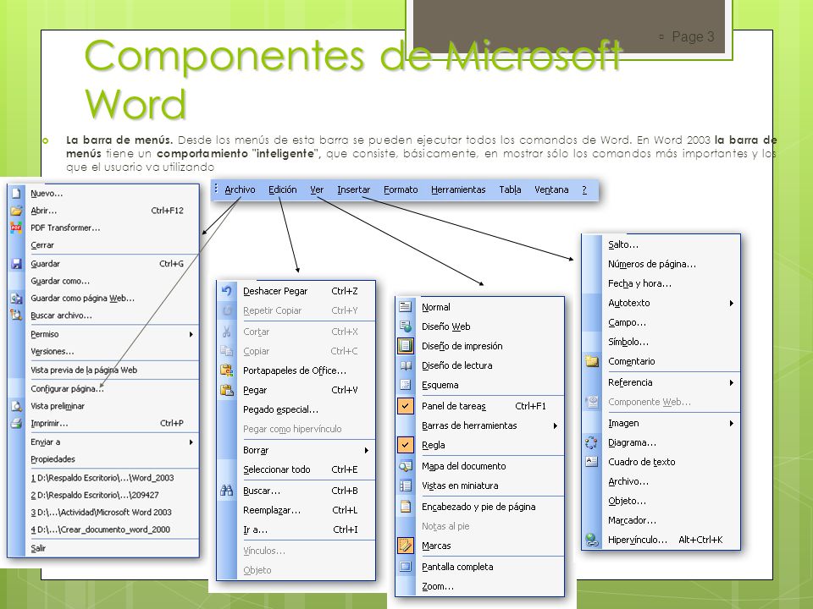The image size is (813, 609).
Task: Click the Vistas en miniatura icon
Action: tap(406, 486)
